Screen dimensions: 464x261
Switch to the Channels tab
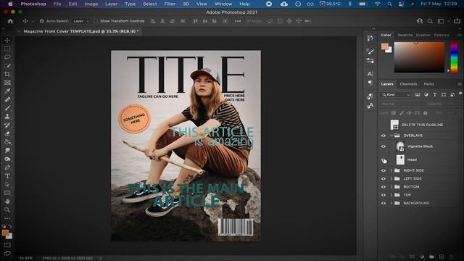[x=408, y=84]
